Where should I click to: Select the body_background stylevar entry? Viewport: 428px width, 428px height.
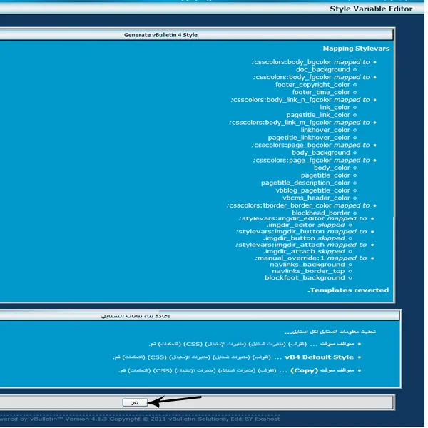[320, 153]
